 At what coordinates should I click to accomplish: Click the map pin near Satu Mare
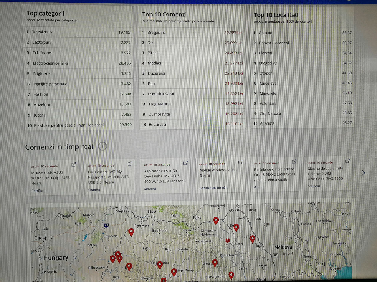[x=131, y=232]
